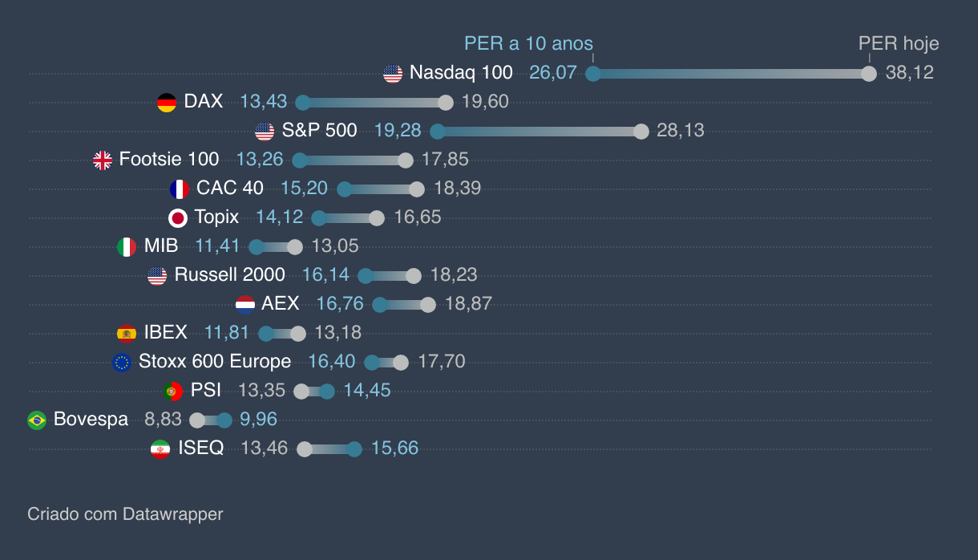Click the S&P 500 index label
The width and height of the screenshot is (978, 560).
[319, 131]
